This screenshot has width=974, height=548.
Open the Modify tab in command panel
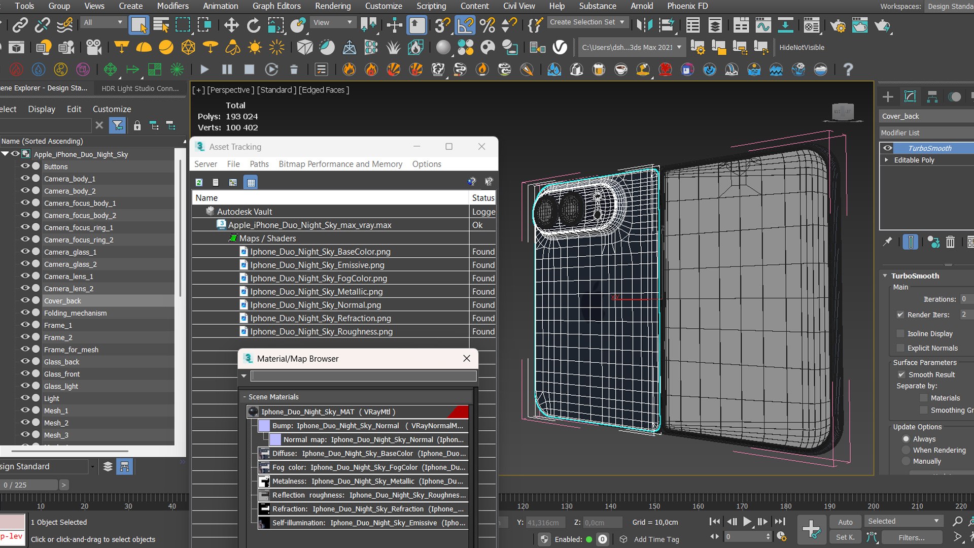(910, 96)
